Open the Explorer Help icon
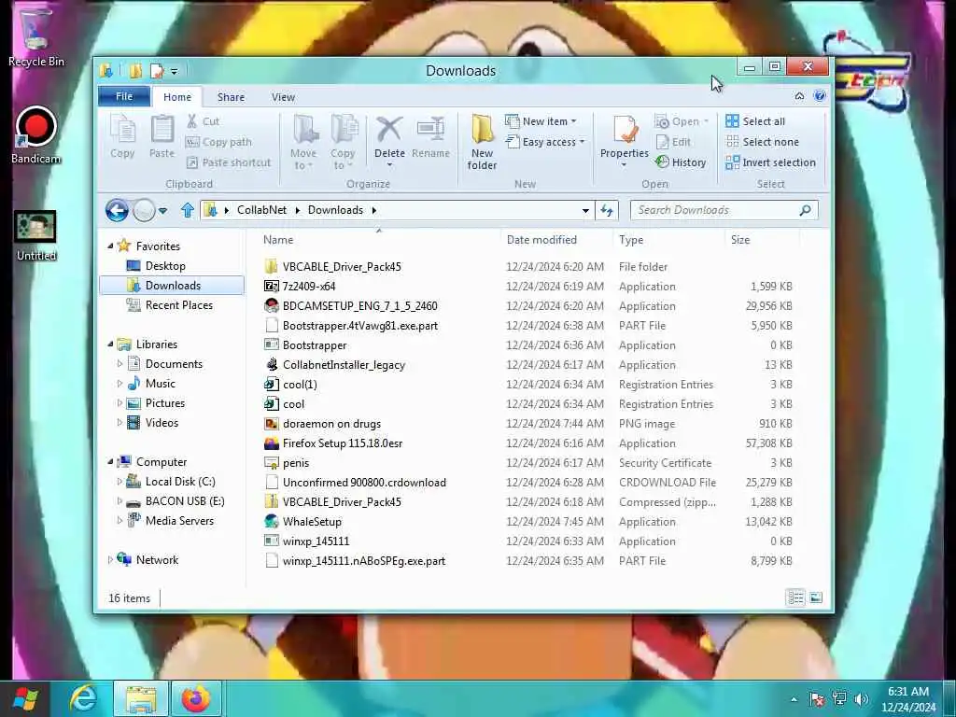Screen dimensions: 956x717 [820, 96]
